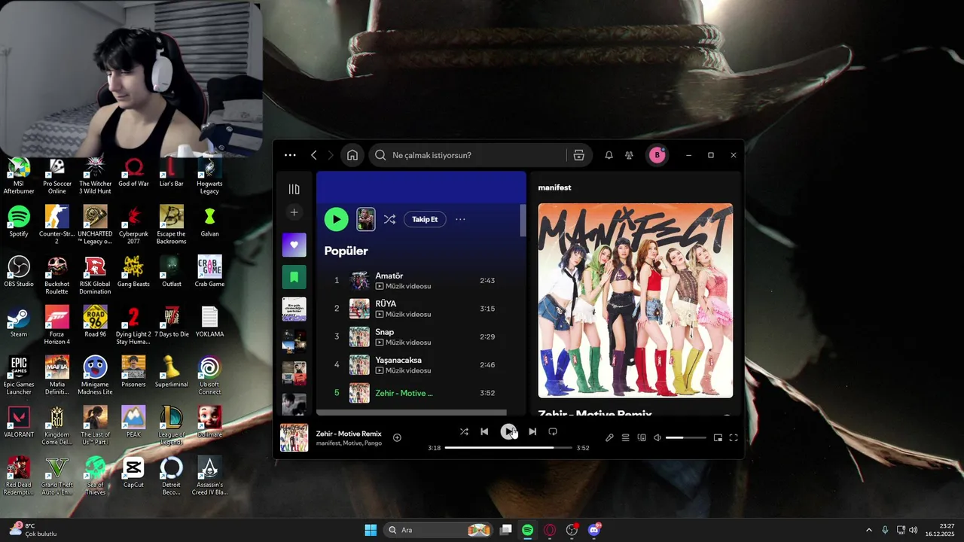Open artists 'manifest, Motive, Pango' link
964x542 pixels.
tap(349, 443)
